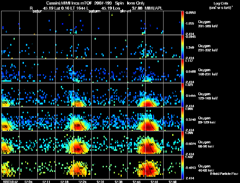240x183 pixels.
Task: Click the '0.5455' color scale value
Action: [x=191, y=96]
